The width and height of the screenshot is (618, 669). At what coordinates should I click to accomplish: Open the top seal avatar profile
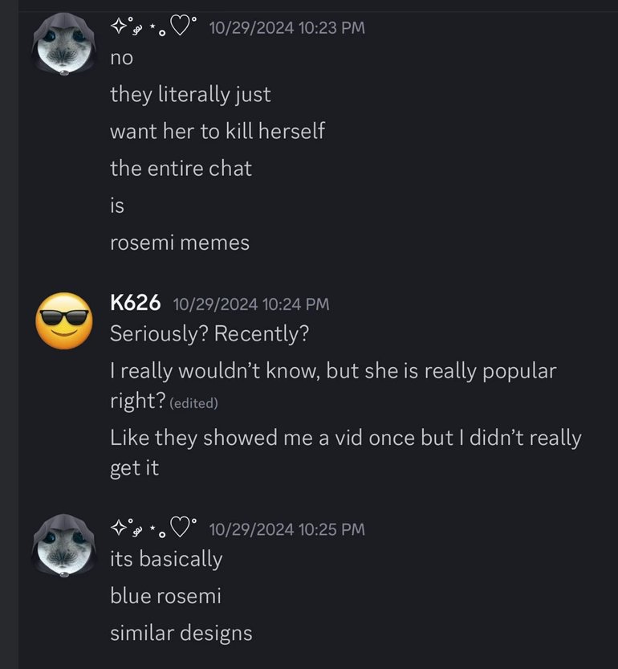tap(64, 44)
